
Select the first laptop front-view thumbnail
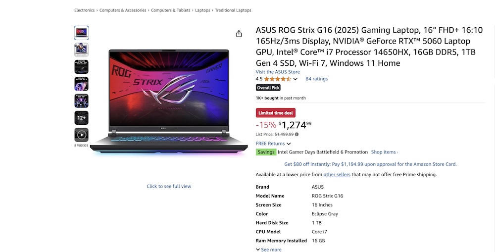click(81, 33)
